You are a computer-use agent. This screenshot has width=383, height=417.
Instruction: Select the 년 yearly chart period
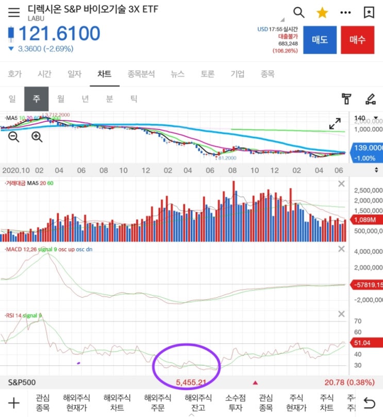click(85, 99)
